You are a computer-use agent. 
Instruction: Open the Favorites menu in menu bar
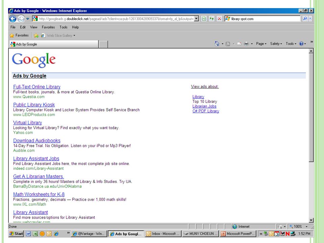[48, 27]
